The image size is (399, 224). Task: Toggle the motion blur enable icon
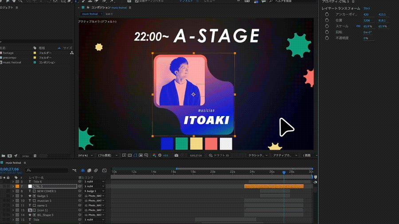click(x=96, y=170)
